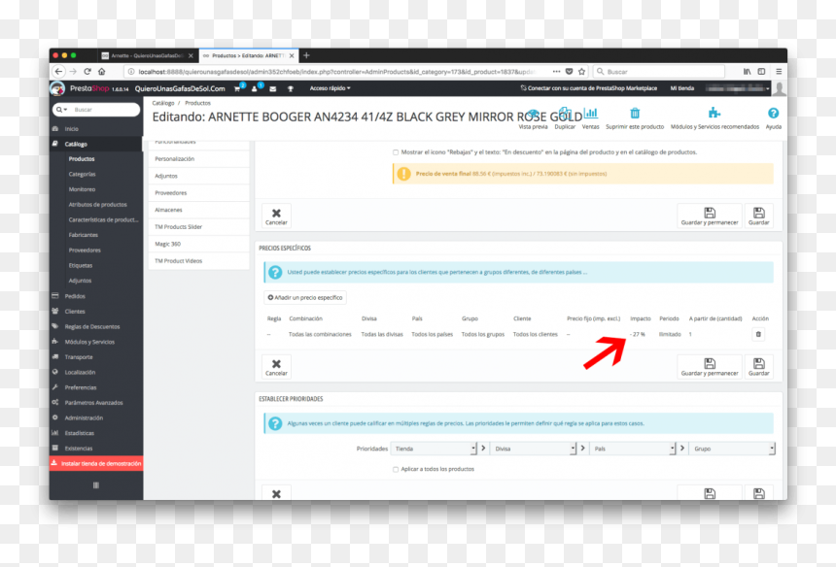Screen dimensions: 836x567
Task: Click the Suprimir este producto trash icon
Action: coord(635,113)
